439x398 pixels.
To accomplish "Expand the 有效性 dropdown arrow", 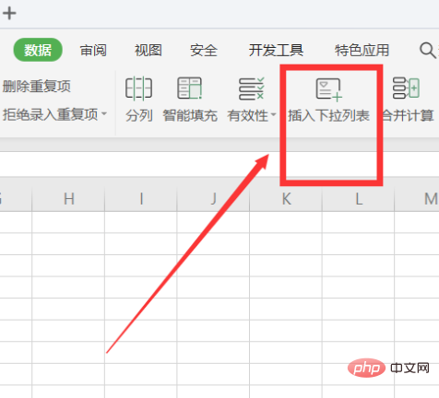I will (x=273, y=115).
